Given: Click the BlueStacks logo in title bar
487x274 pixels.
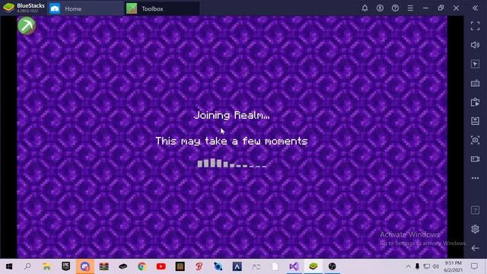Looking at the screenshot, I should coord(8,8).
